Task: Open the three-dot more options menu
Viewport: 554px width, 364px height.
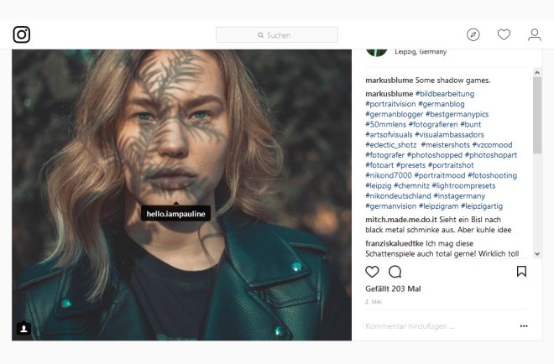Action: click(x=524, y=325)
